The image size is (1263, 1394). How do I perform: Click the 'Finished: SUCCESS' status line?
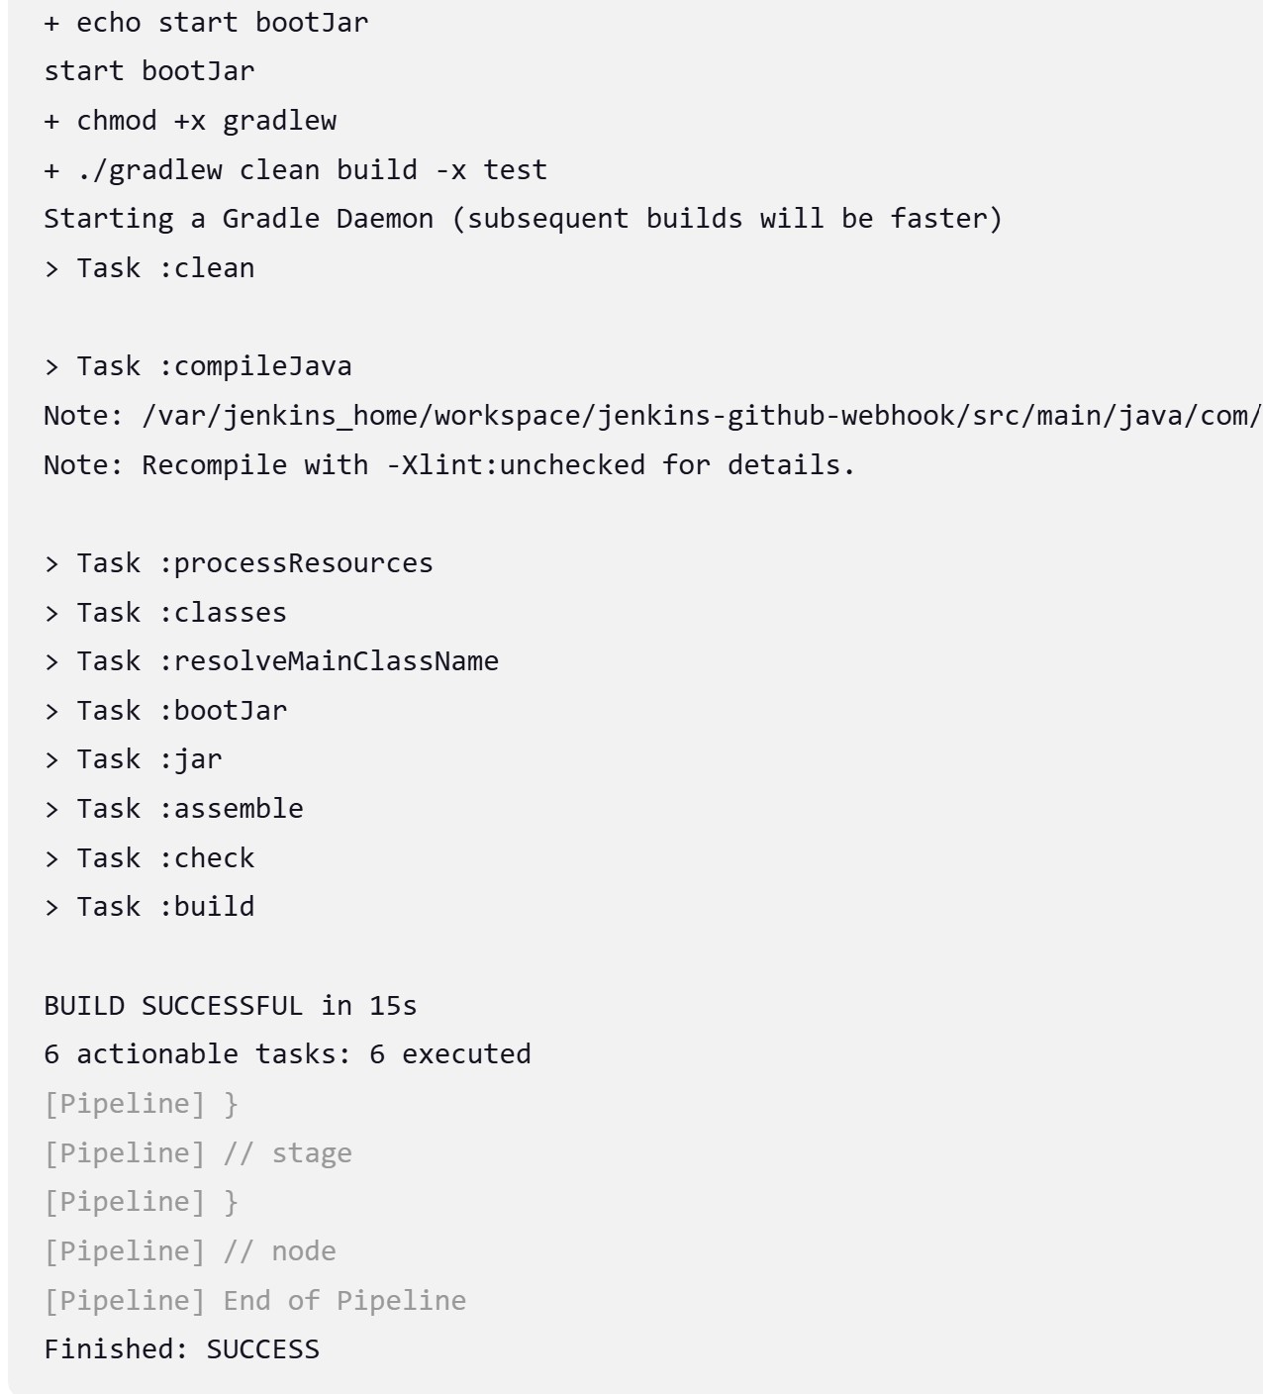(x=182, y=1349)
